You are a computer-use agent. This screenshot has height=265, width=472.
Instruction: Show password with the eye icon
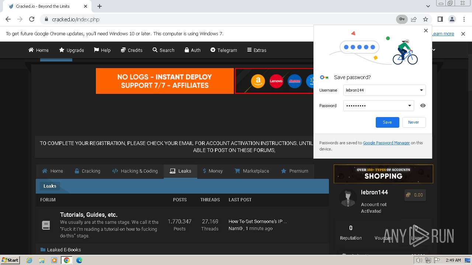(x=423, y=106)
